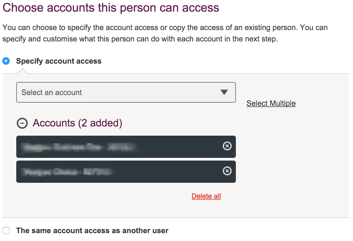Select the Specify account access radio button
Image resolution: width=353 pixels, height=241 pixels.
6,61
